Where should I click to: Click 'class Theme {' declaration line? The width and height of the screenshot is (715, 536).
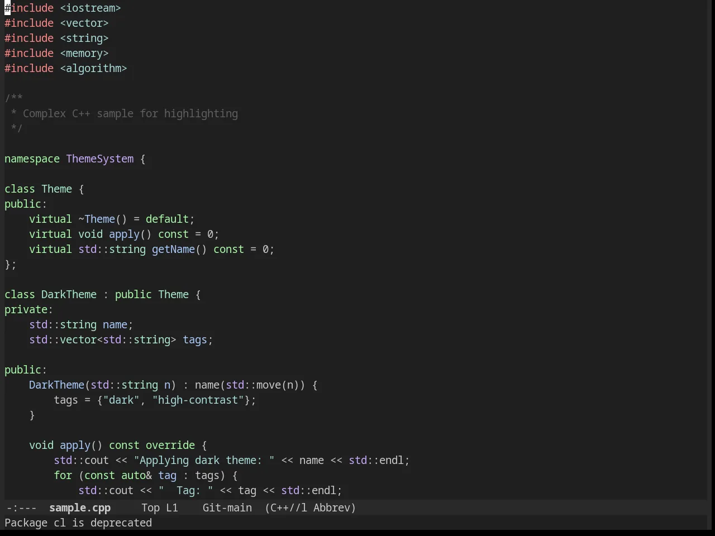[x=44, y=189]
